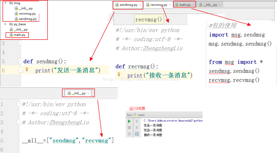This screenshot has width=277, height=153.
Task: Click the "sendmsg" string in __all__ list
Action: (64, 140)
